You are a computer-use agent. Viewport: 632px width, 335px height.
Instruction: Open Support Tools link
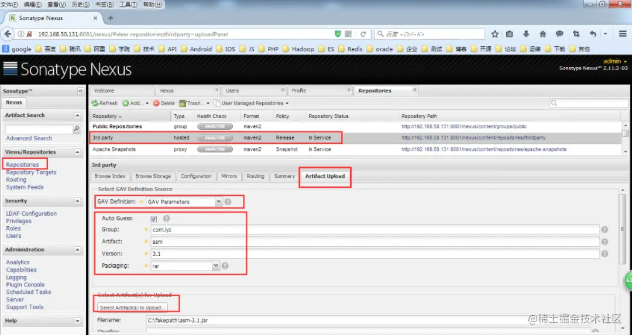pyautogui.click(x=25, y=307)
